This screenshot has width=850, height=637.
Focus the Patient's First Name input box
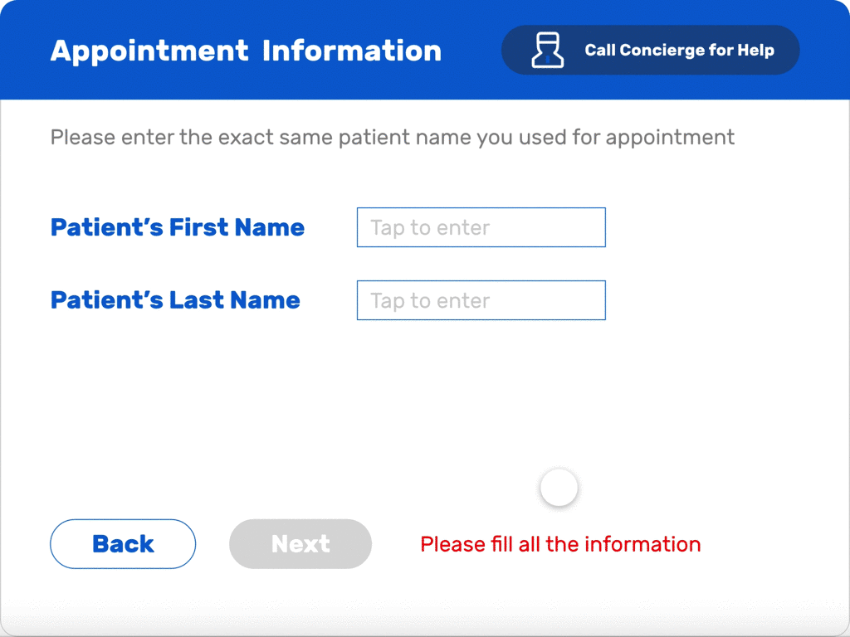coord(481,227)
